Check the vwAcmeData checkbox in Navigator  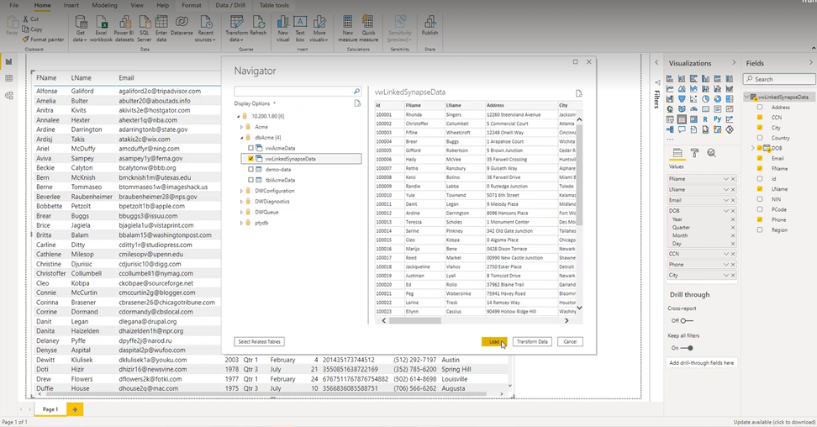250,148
